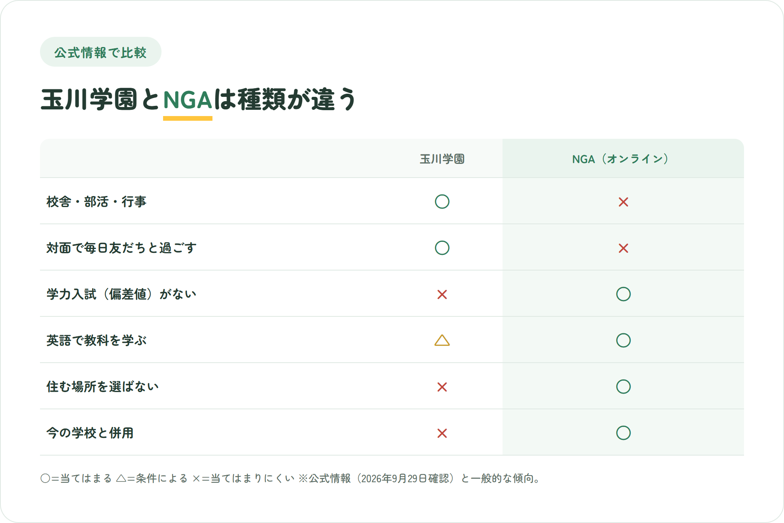Click the legend footnote starting ○＝当てはまる
784x523 pixels.
[x=291, y=478]
